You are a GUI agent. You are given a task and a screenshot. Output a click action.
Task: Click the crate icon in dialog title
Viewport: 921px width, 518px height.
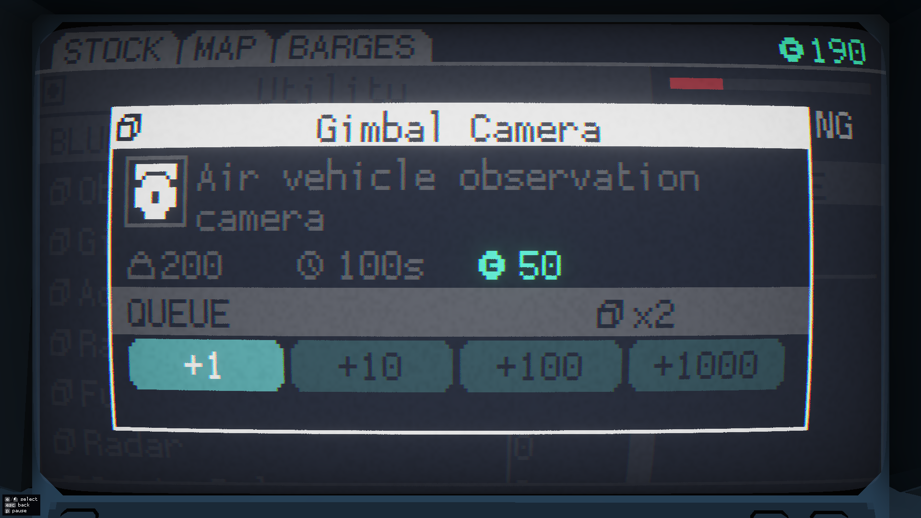point(129,127)
